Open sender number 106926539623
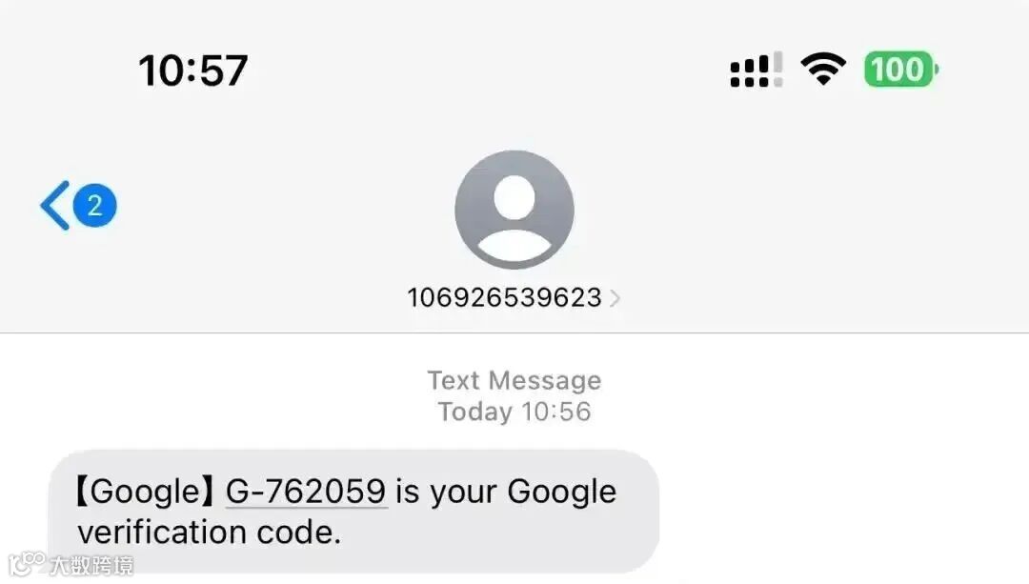The height and width of the screenshot is (584, 1029). (505, 298)
